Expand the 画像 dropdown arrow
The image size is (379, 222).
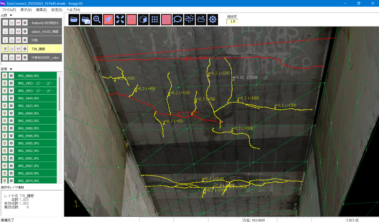11,69
